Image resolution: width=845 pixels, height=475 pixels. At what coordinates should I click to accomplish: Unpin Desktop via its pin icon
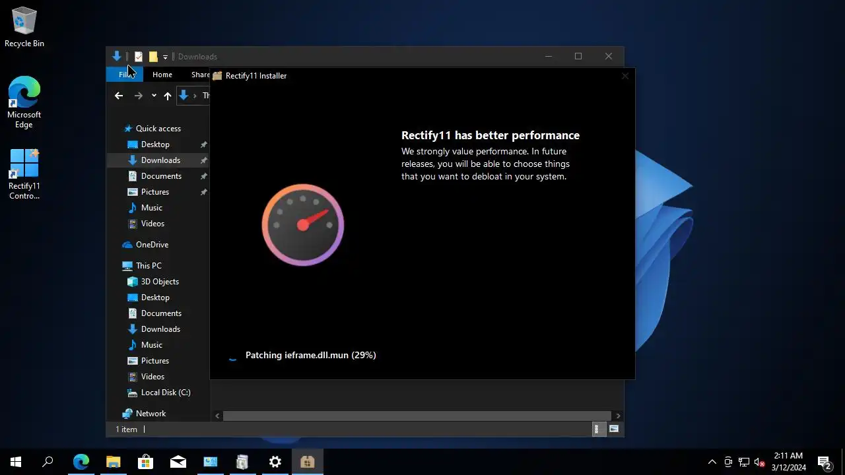point(204,144)
